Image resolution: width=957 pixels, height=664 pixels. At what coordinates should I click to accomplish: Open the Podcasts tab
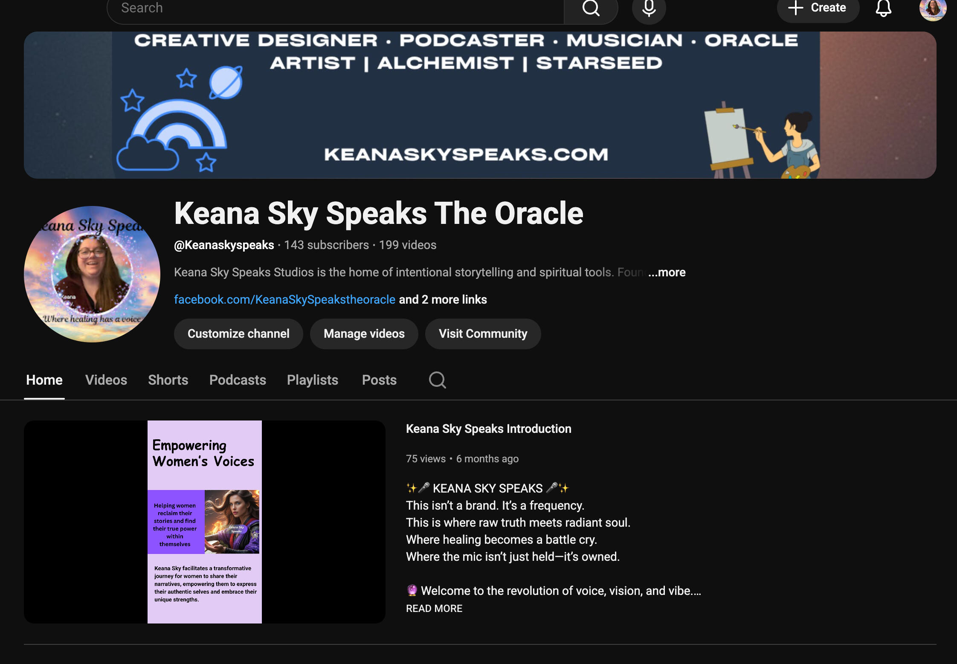point(238,380)
